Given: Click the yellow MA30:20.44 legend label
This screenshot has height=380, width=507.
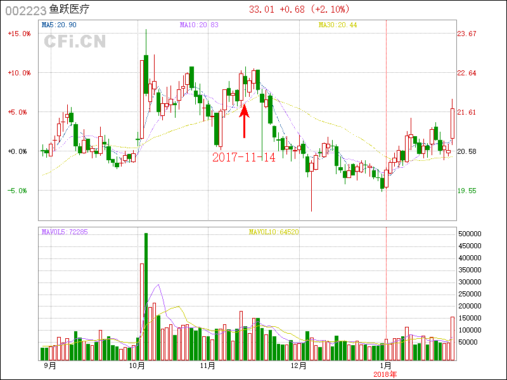Looking at the screenshot, I should 338,25.
